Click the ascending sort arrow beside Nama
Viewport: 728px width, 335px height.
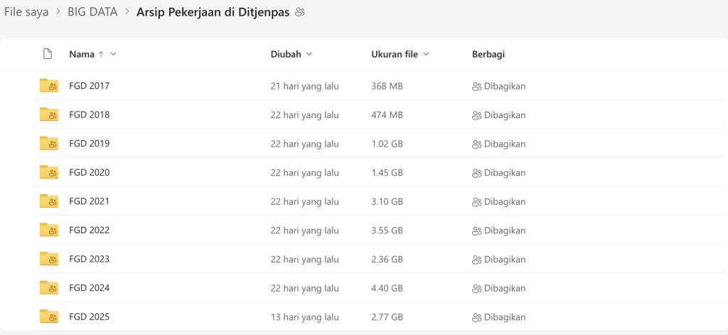(x=101, y=54)
